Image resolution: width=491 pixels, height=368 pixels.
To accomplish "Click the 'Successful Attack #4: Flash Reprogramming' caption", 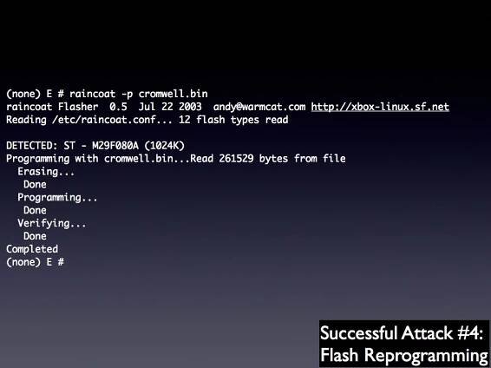I will (x=404, y=344).
